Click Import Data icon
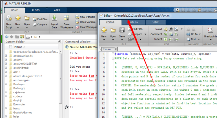The width and height of the screenshot is (217, 118). (54, 18)
